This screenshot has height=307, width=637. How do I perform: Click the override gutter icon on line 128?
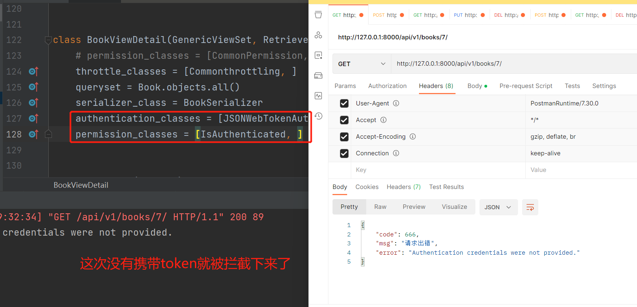33,134
